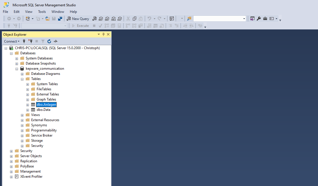Expand the System Databases folder

click(17, 59)
